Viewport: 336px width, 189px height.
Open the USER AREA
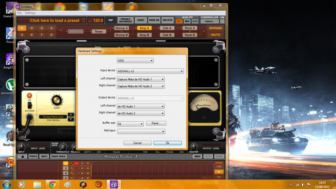[x=58, y=156]
